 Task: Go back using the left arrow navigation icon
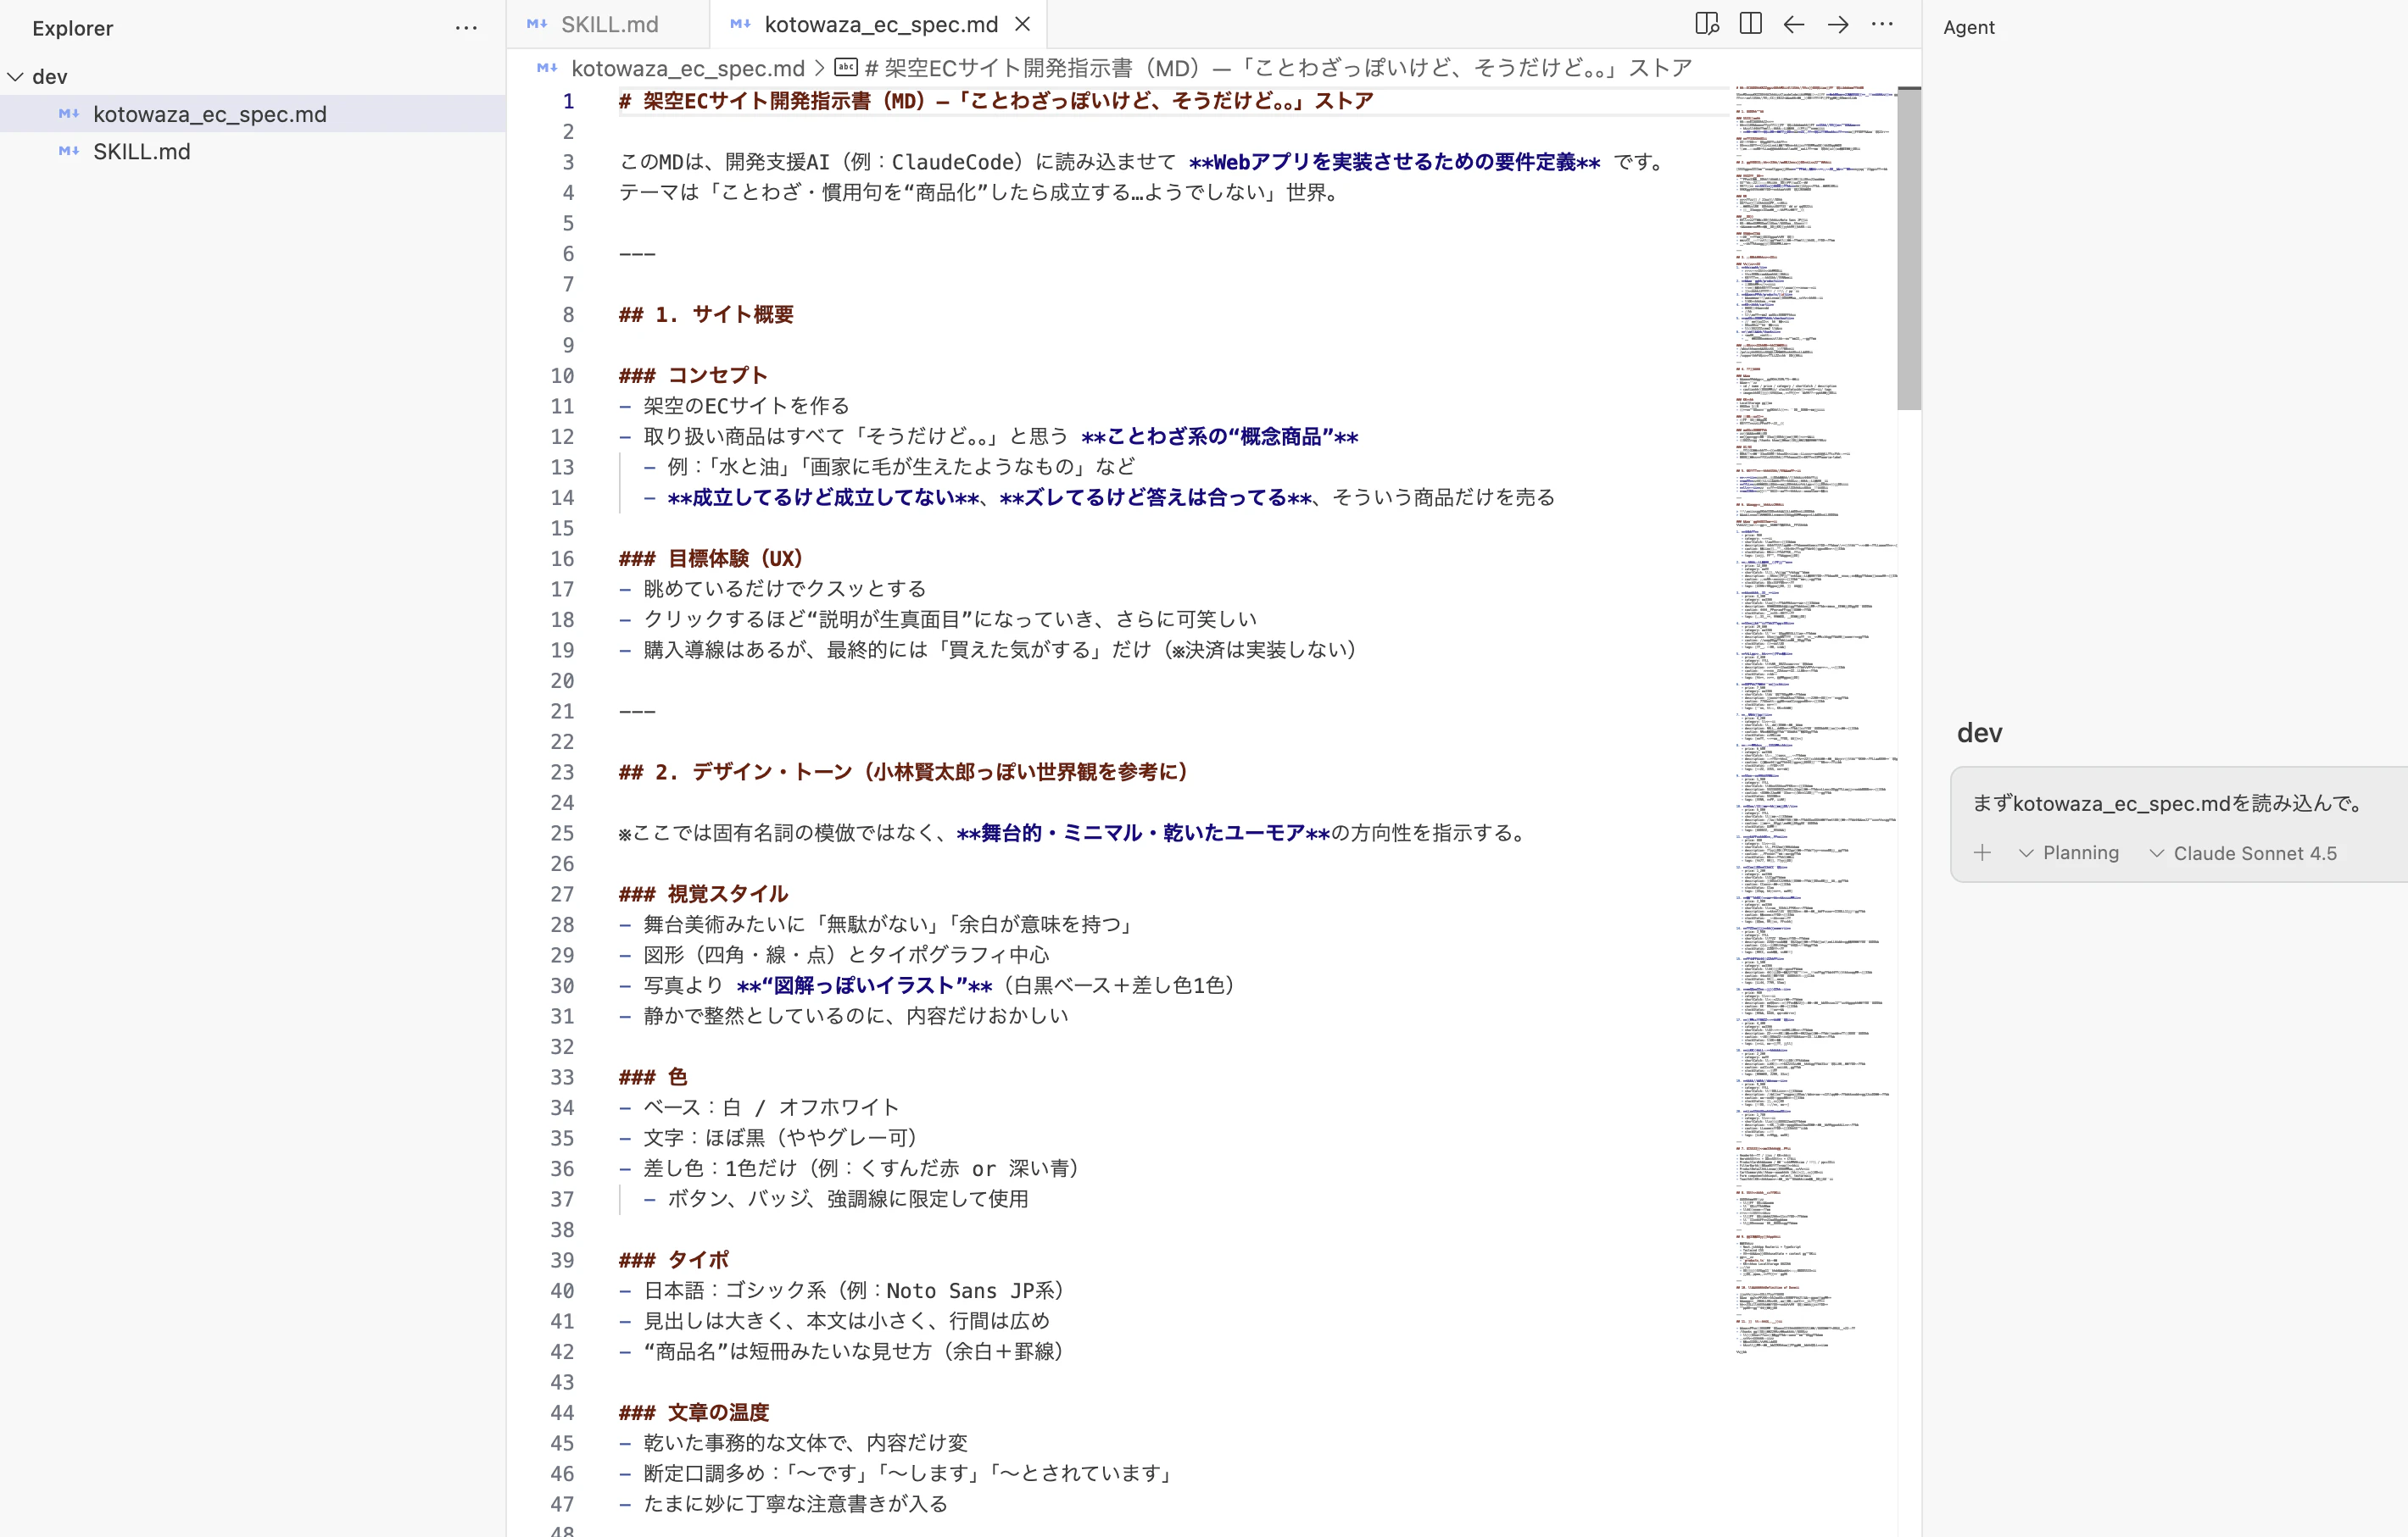[1794, 24]
